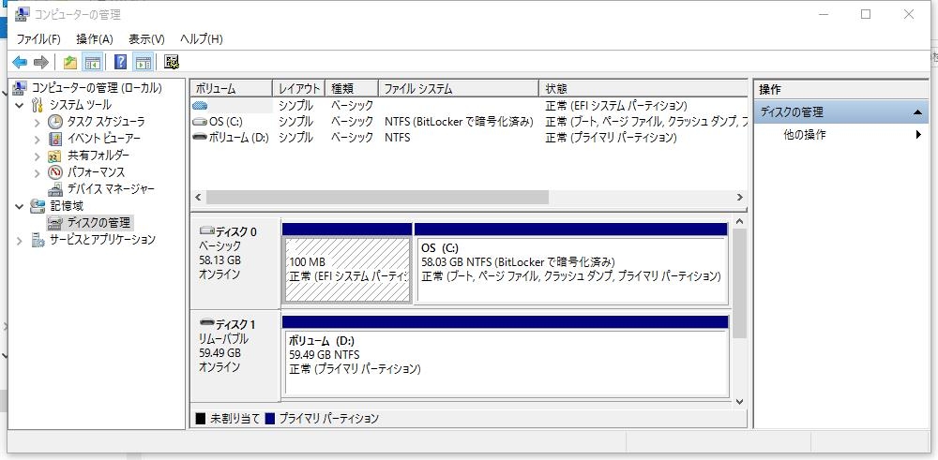Screen dimensions: 938x460
Task: Sort by the レイアウト column header
Action: (299, 88)
